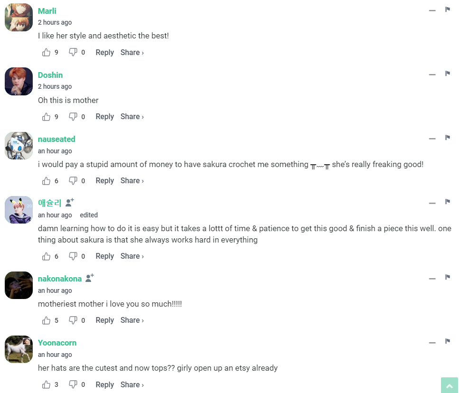Follow user nakonakona with add-user icon

click(89, 278)
